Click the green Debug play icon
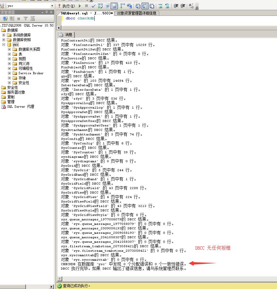Viewport: 277px width, 289px height. click(x=80, y=6)
